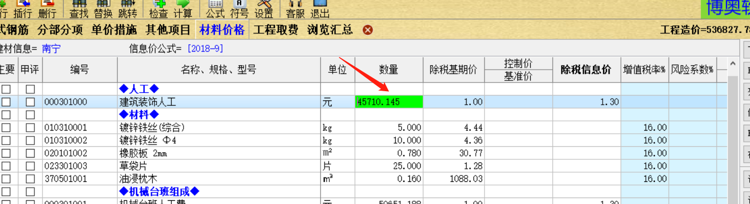Click the 名称、规格、型号 column header
Viewport: 750px width, 204px height.
(x=219, y=70)
